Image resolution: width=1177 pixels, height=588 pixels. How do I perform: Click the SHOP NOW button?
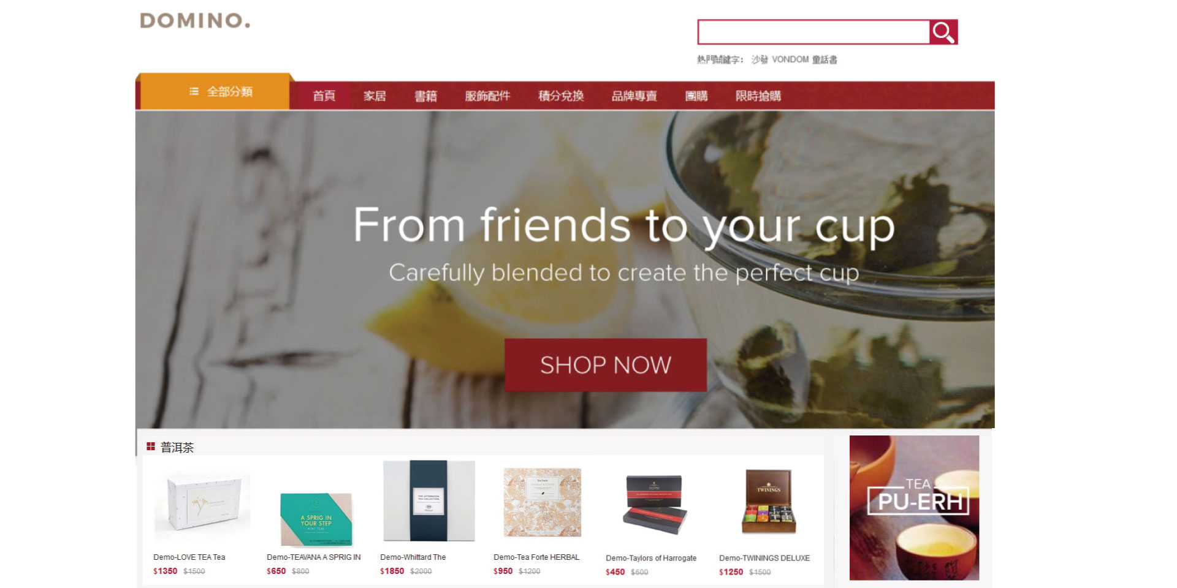[x=606, y=365]
